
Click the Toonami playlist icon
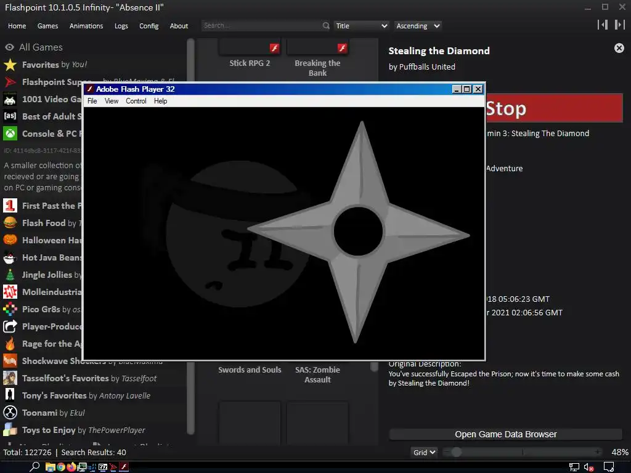10,413
